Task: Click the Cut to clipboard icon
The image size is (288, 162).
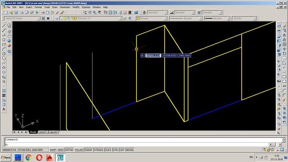Action: [43, 13]
